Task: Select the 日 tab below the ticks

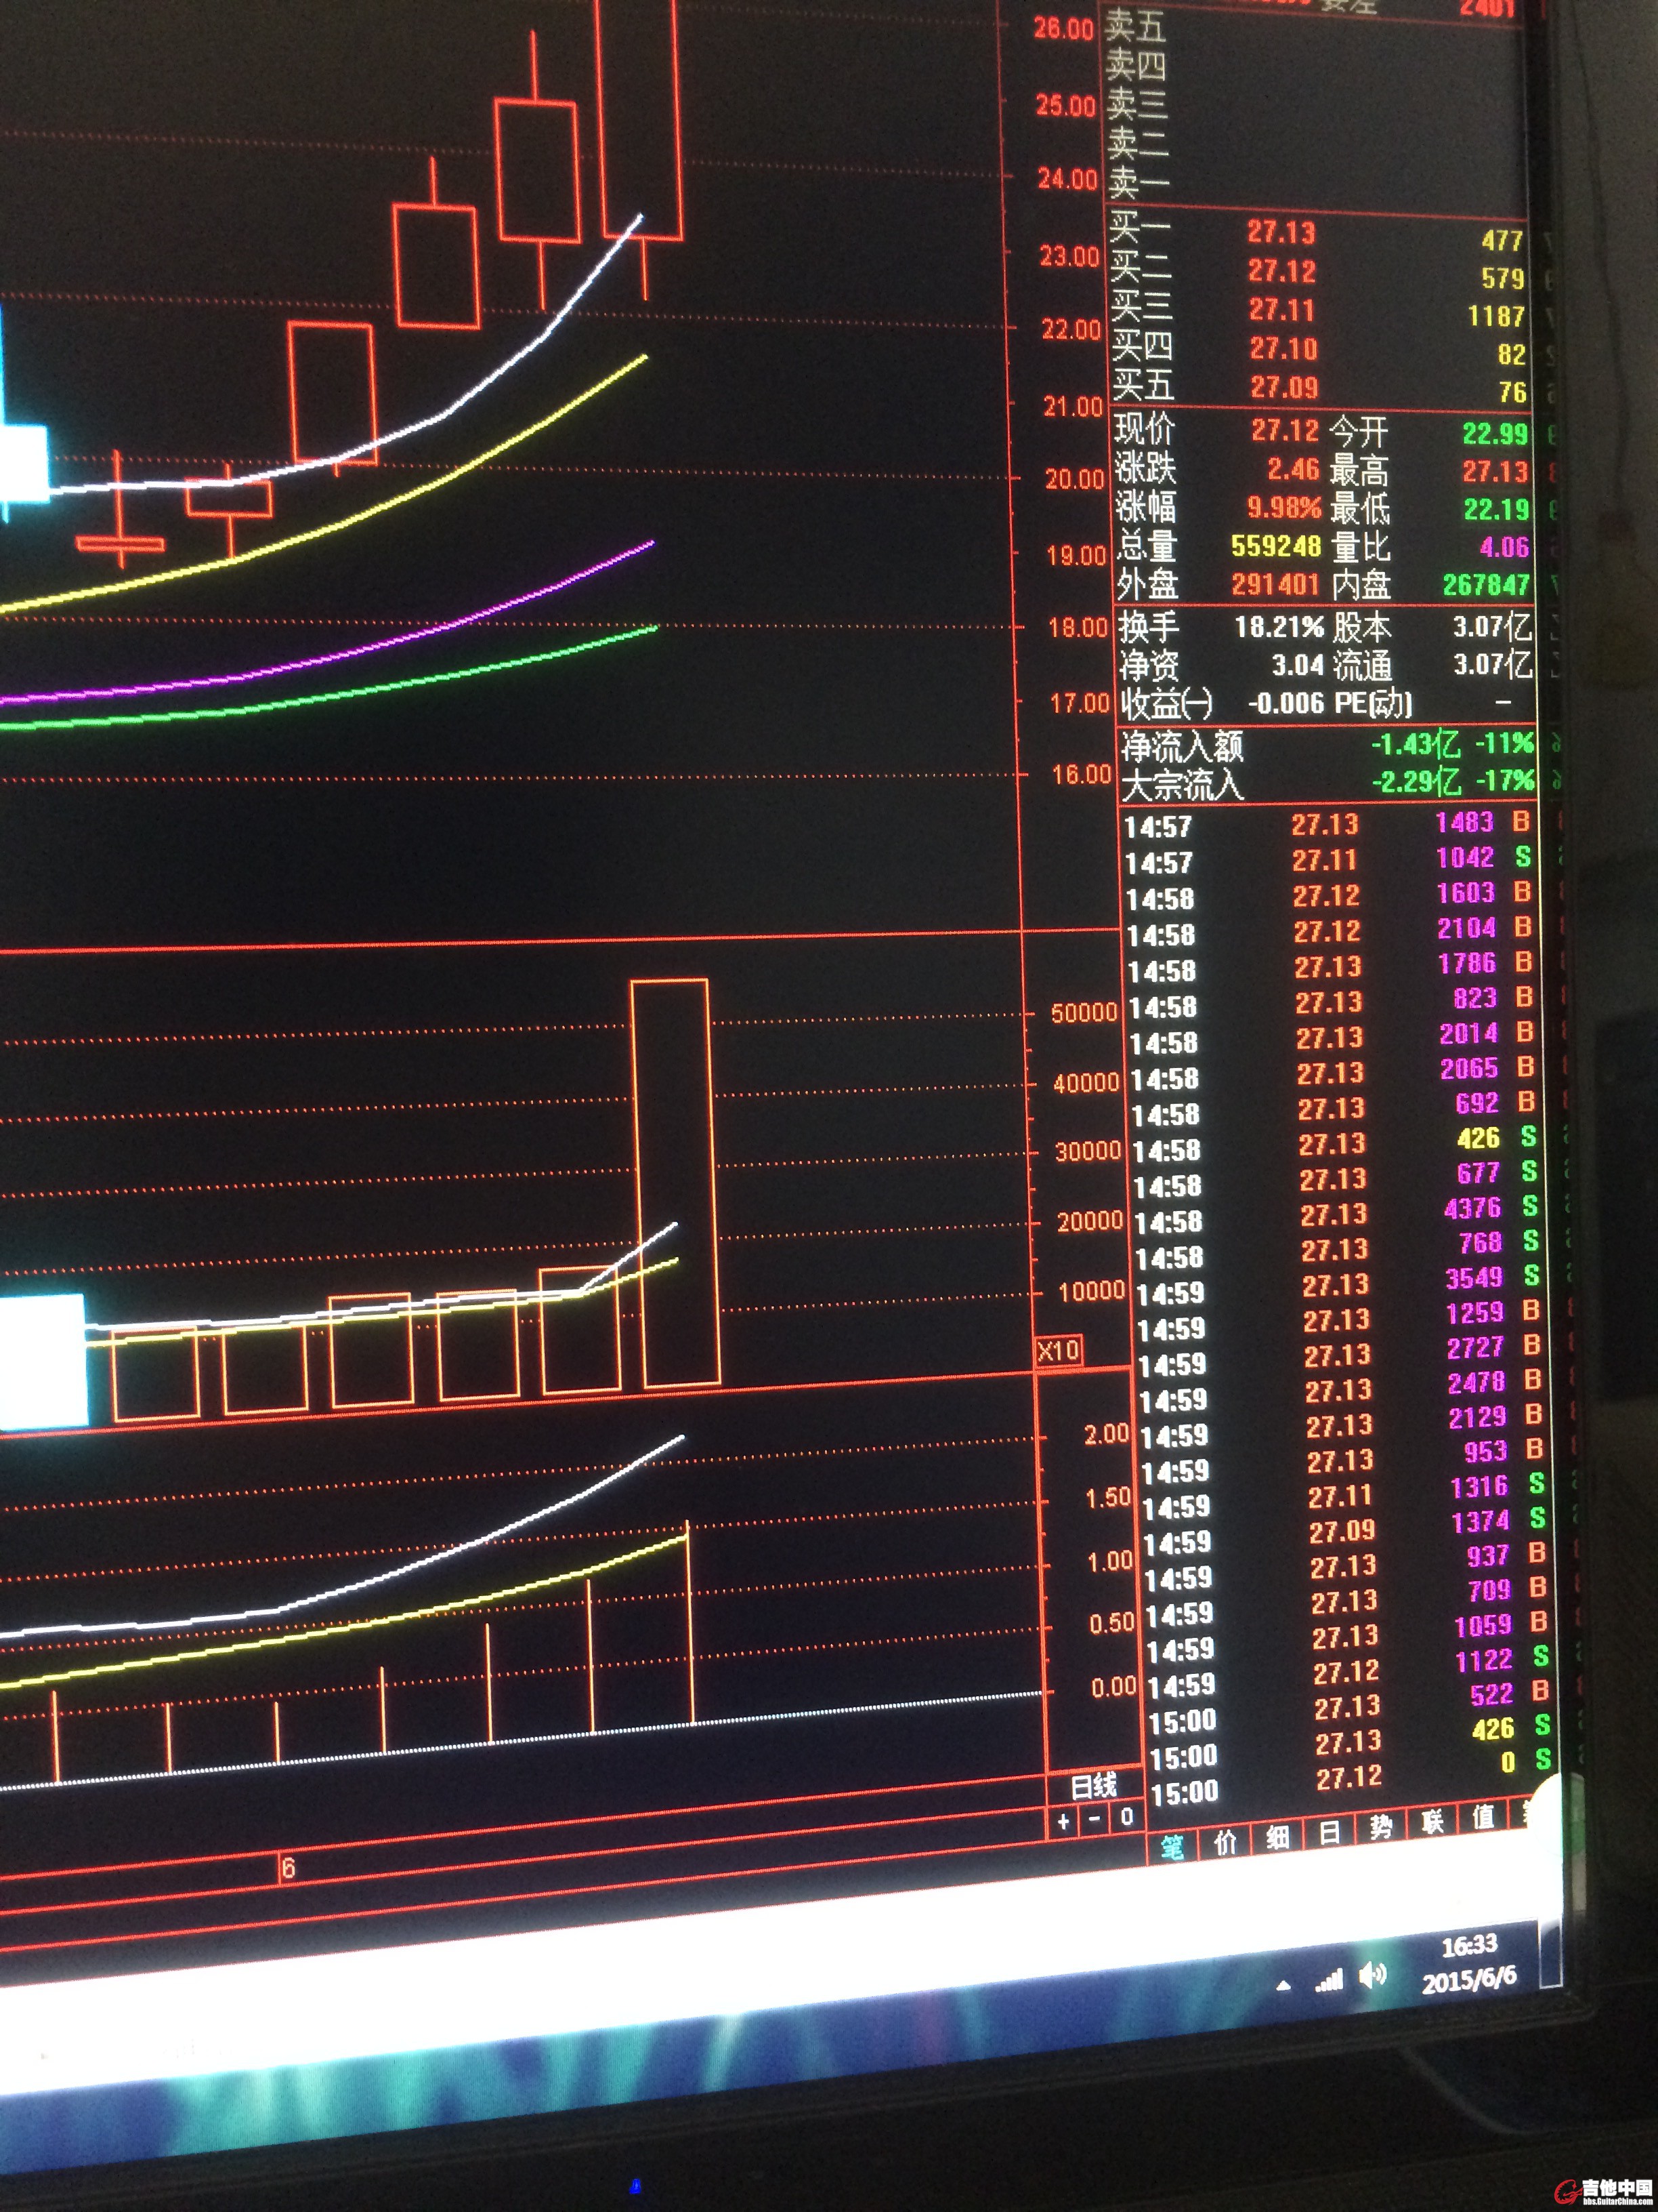Action: (1330, 1832)
